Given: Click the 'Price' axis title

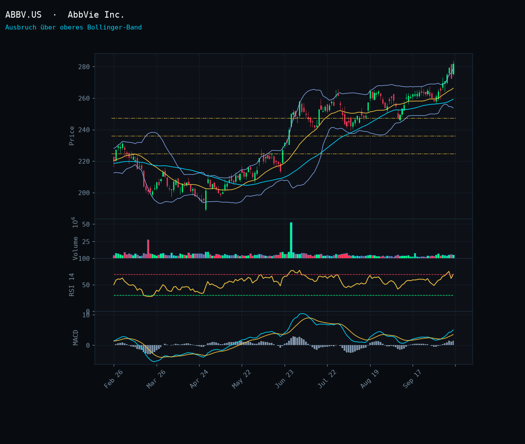Looking at the screenshot, I should click(x=72, y=136).
